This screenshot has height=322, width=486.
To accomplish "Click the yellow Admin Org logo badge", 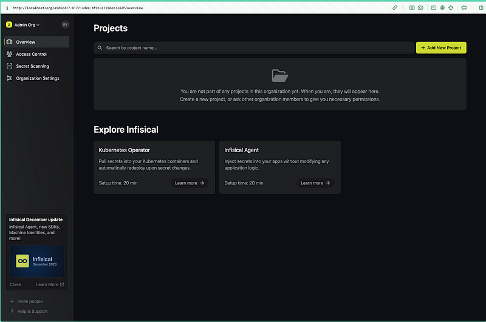I will coord(9,25).
